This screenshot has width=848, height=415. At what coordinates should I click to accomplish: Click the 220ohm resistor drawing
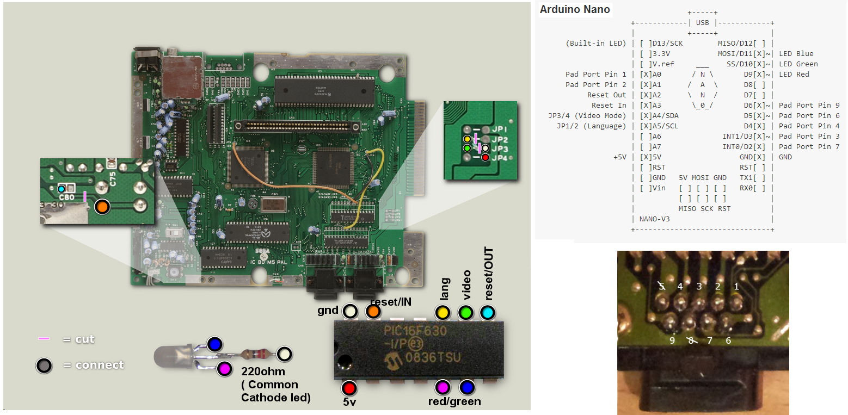pyautogui.click(x=254, y=355)
